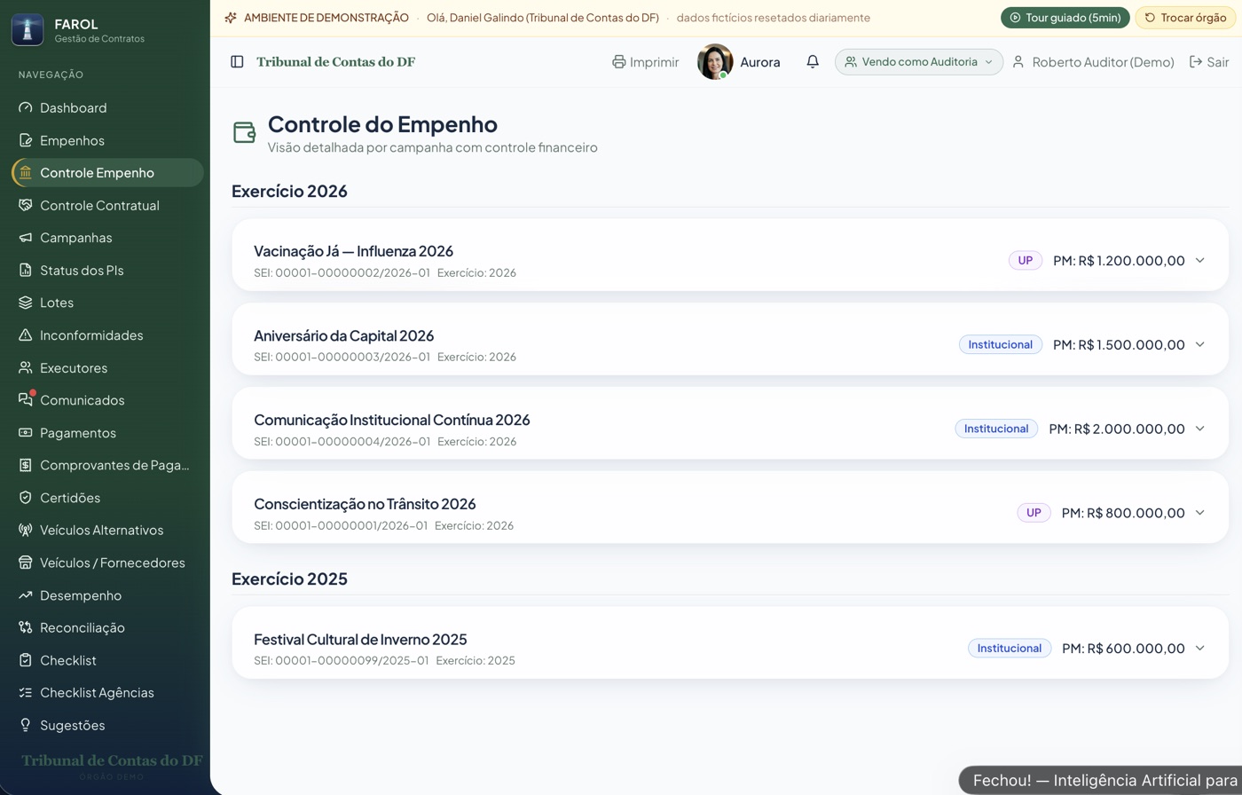The height and width of the screenshot is (795, 1242).
Task: Click the Campanhas megaphone icon
Action: (x=26, y=238)
